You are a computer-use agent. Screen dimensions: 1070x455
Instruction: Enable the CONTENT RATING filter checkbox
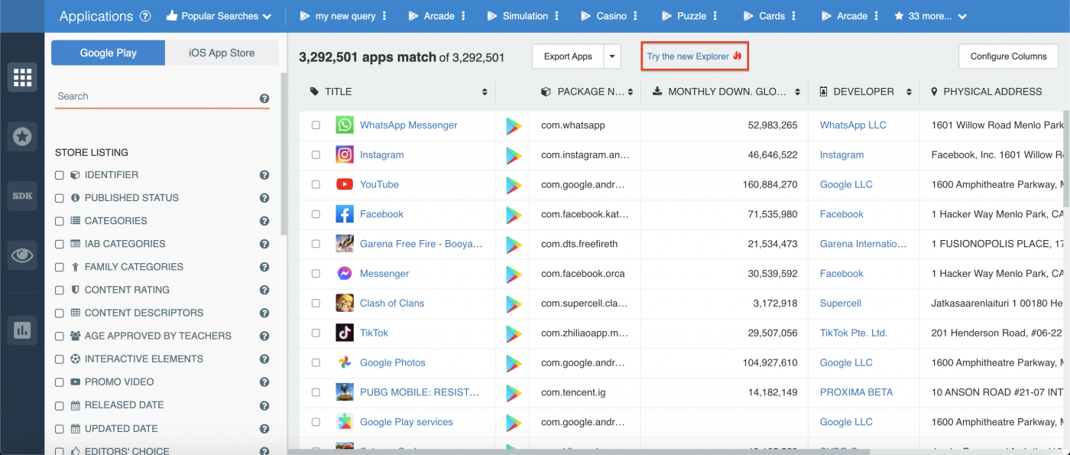(60, 290)
